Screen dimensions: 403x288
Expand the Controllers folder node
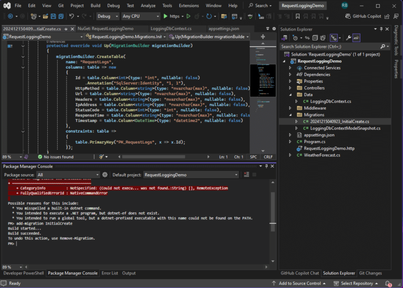pyautogui.click(x=290, y=88)
